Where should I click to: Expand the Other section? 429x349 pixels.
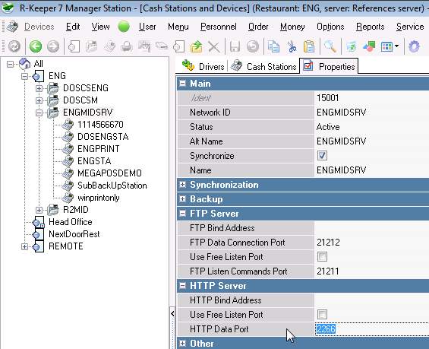tap(182, 343)
